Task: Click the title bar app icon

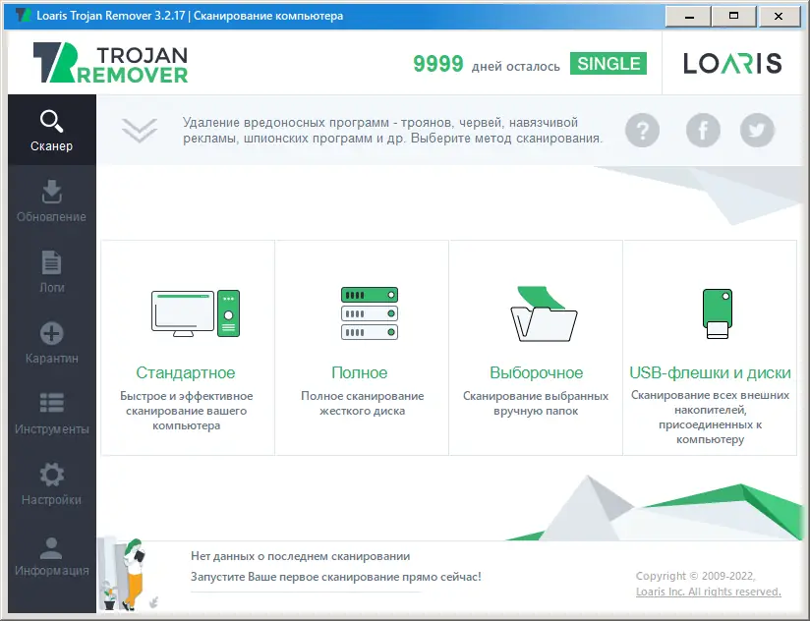Action: click(x=24, y=16)
